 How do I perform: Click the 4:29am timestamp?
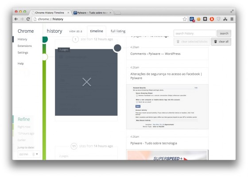coord(135,47)
